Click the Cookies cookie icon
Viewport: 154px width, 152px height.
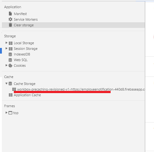coord(10,66)
